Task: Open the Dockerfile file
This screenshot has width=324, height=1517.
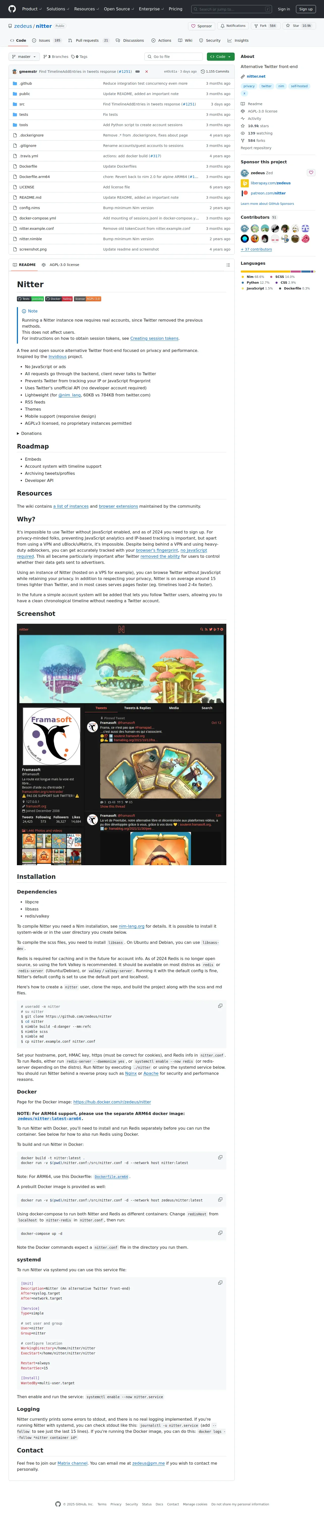Action: click(x=28, y=167)
